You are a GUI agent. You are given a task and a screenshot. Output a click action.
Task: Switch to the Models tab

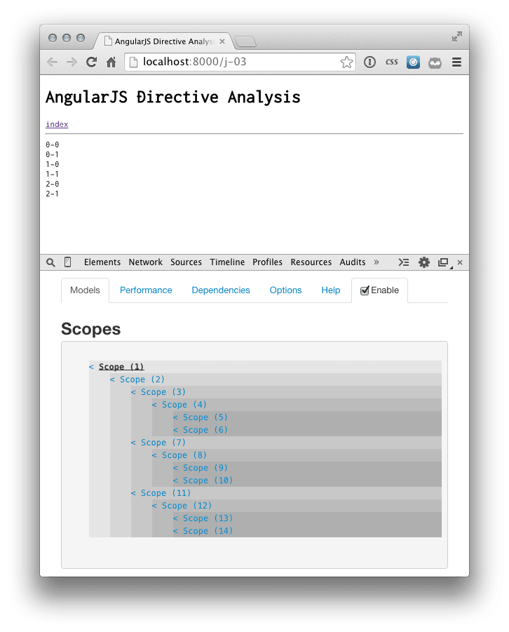pos(85,290)
